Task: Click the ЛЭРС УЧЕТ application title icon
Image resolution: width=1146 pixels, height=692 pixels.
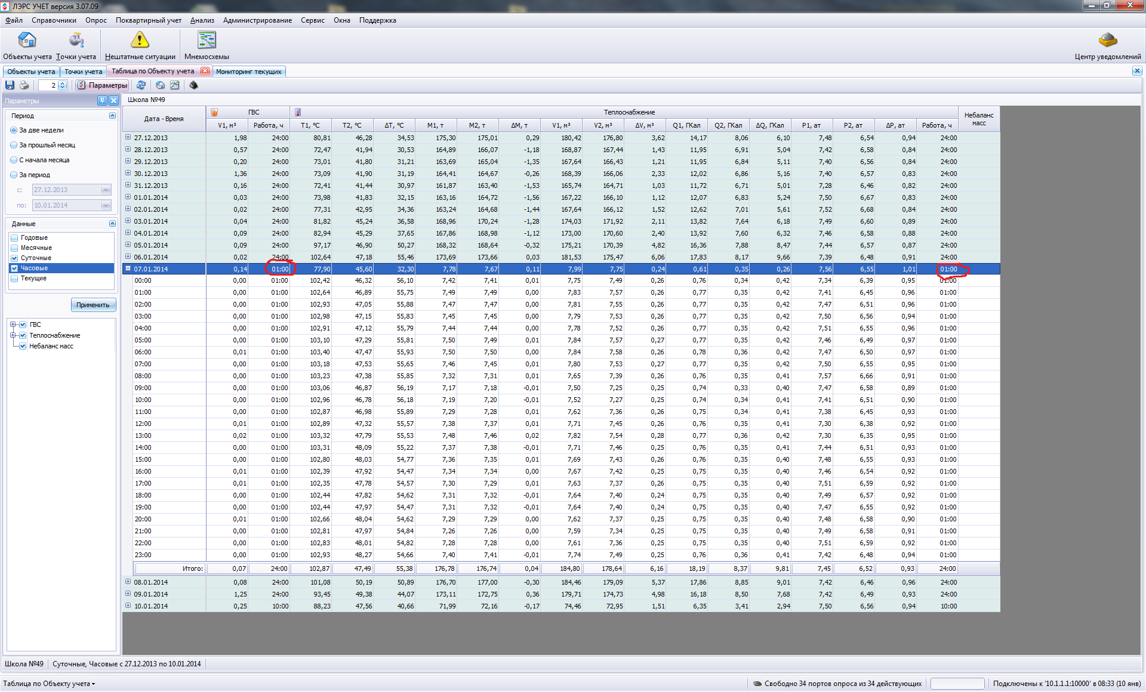Action: pos(5,6)
